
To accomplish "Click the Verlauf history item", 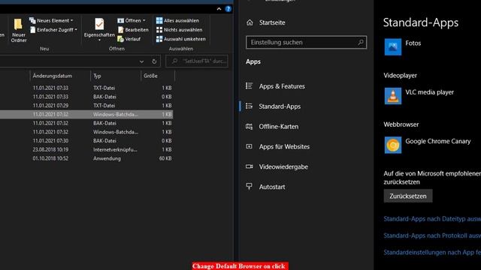I will pos(129,39).
